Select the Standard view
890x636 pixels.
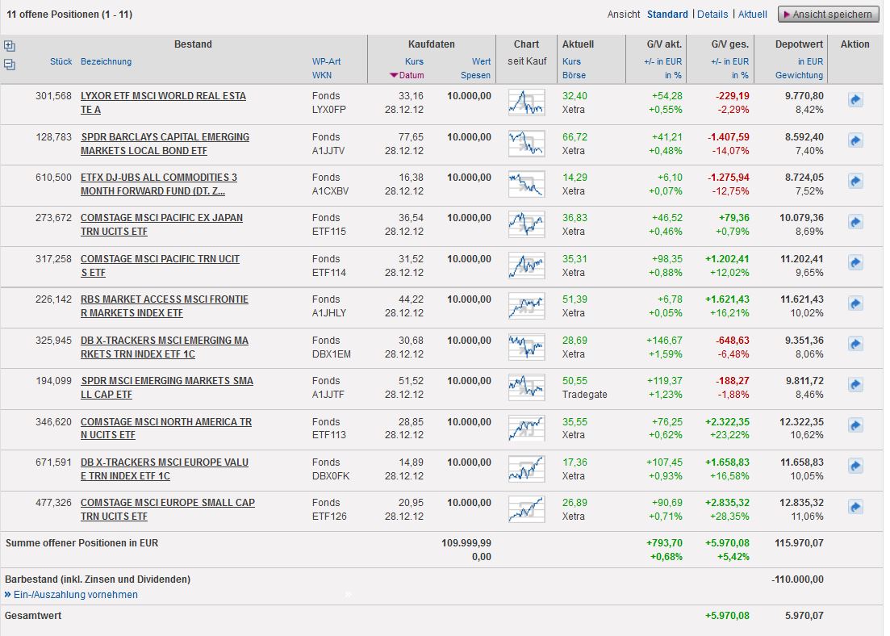(666, 15)
